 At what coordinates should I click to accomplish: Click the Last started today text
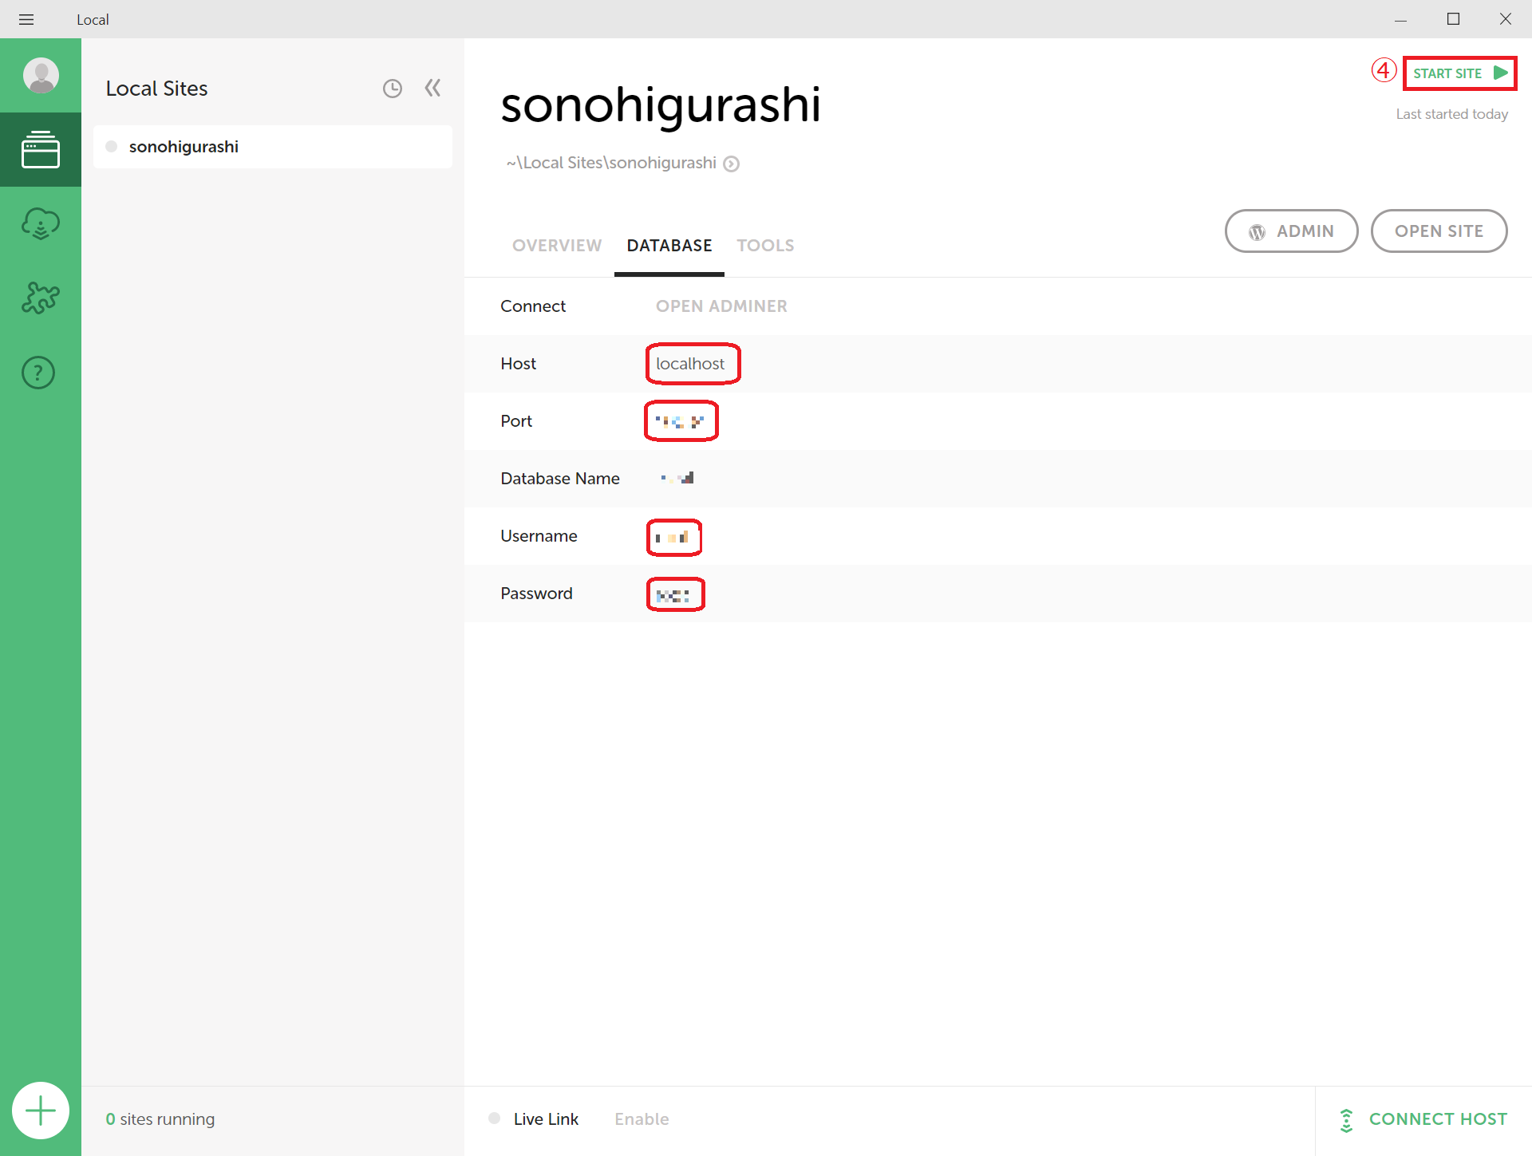coord(1451,114)
